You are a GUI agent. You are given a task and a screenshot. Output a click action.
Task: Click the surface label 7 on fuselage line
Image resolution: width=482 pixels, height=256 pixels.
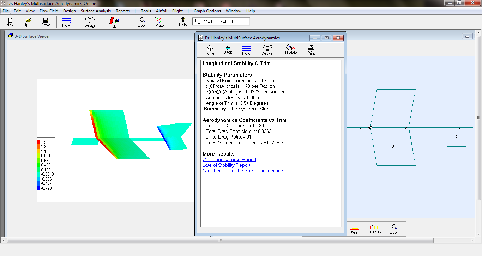[361, 127]
